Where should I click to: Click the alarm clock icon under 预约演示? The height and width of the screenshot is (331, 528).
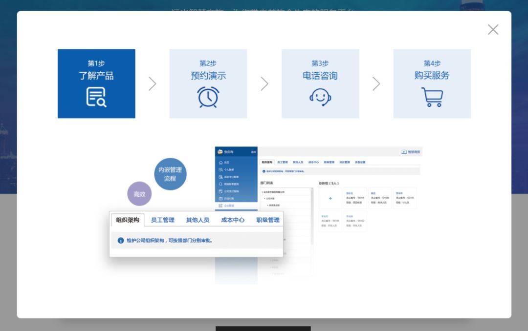point(208,97)
